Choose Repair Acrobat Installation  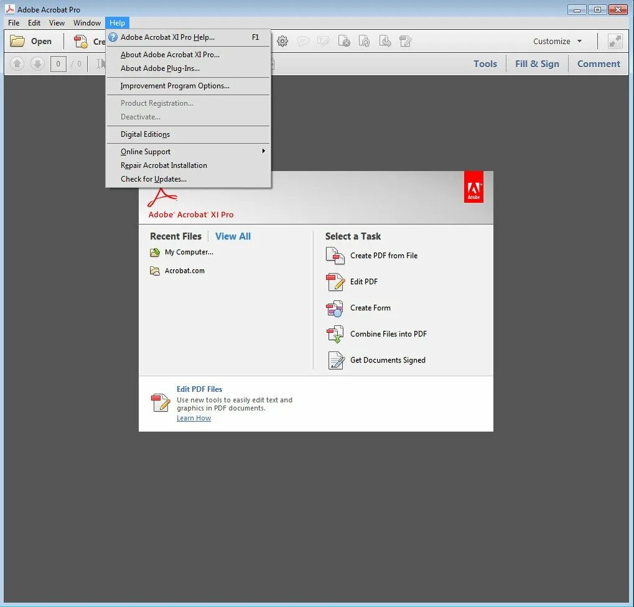188,165
